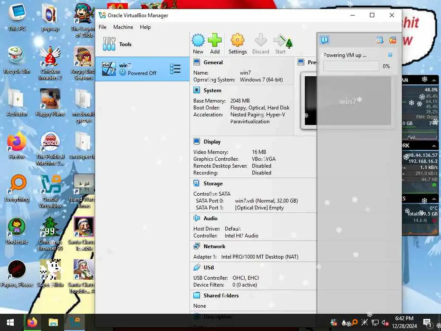Click the delete finished notifications icon
Viewport: 441px width, 331px height.
[x=393, y=40]
